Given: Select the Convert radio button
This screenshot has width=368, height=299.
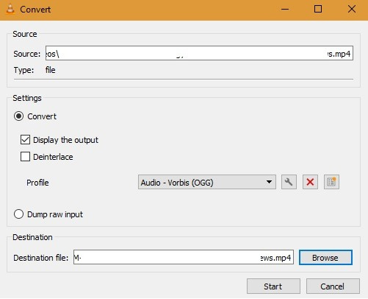Looking at the screenshot, I should 18,116.
